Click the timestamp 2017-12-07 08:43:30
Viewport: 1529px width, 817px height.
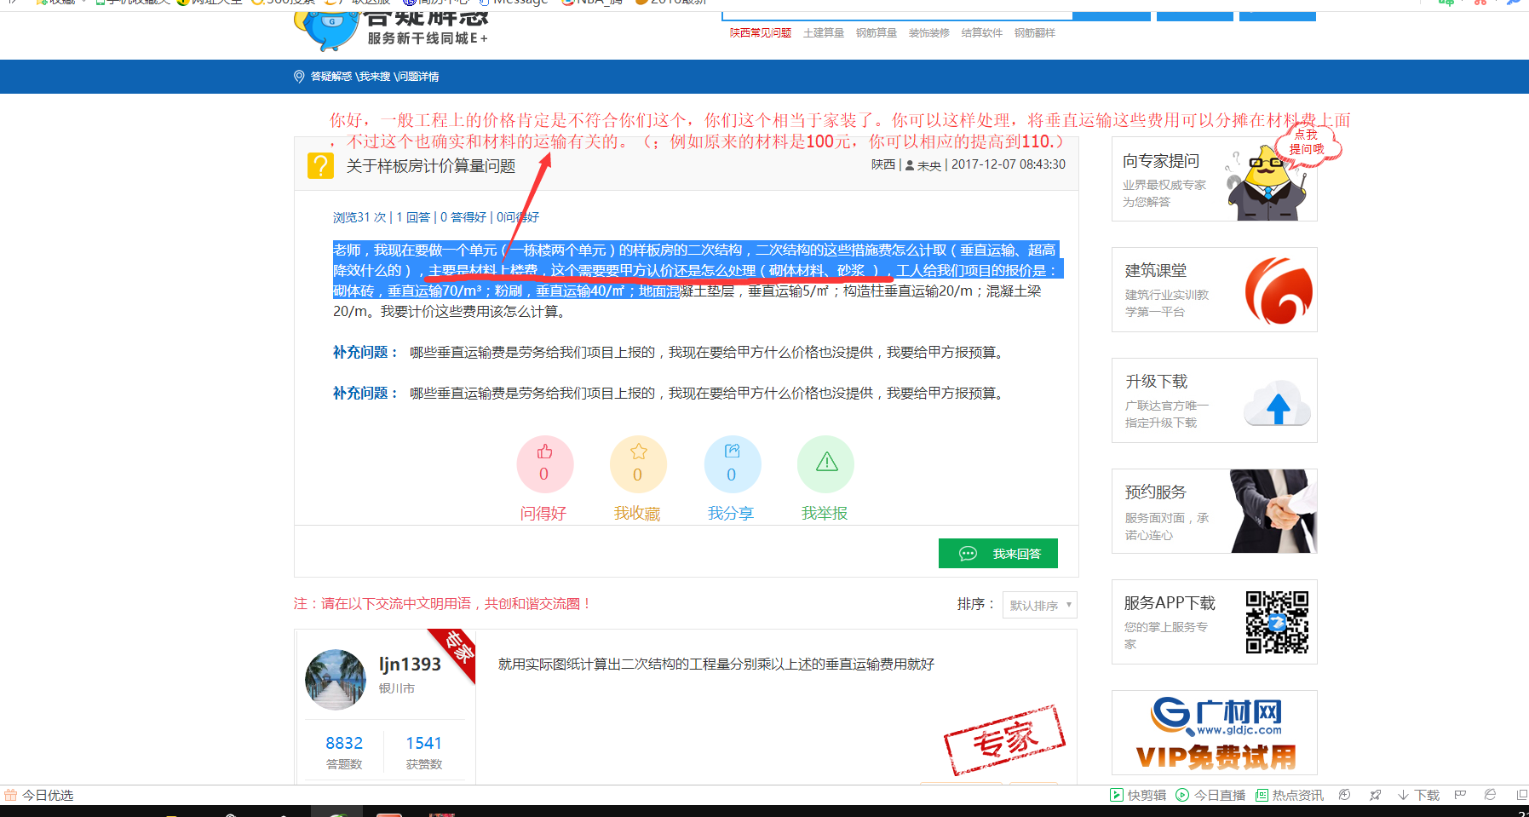coord(1009,164)
